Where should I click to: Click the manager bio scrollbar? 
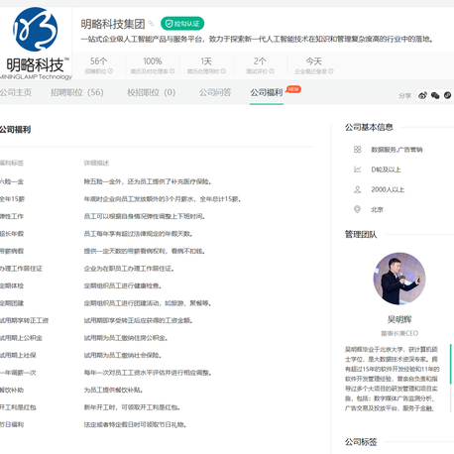click(x=451, y=364)
